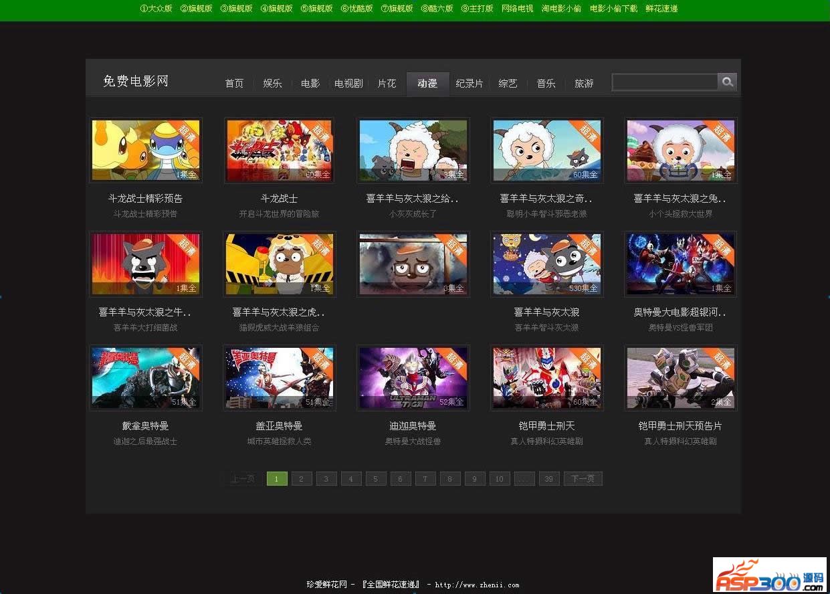Open the 迪迦奥特曼 thumbnail
This screenshot has height=594, width=830.
coord(413,378)
